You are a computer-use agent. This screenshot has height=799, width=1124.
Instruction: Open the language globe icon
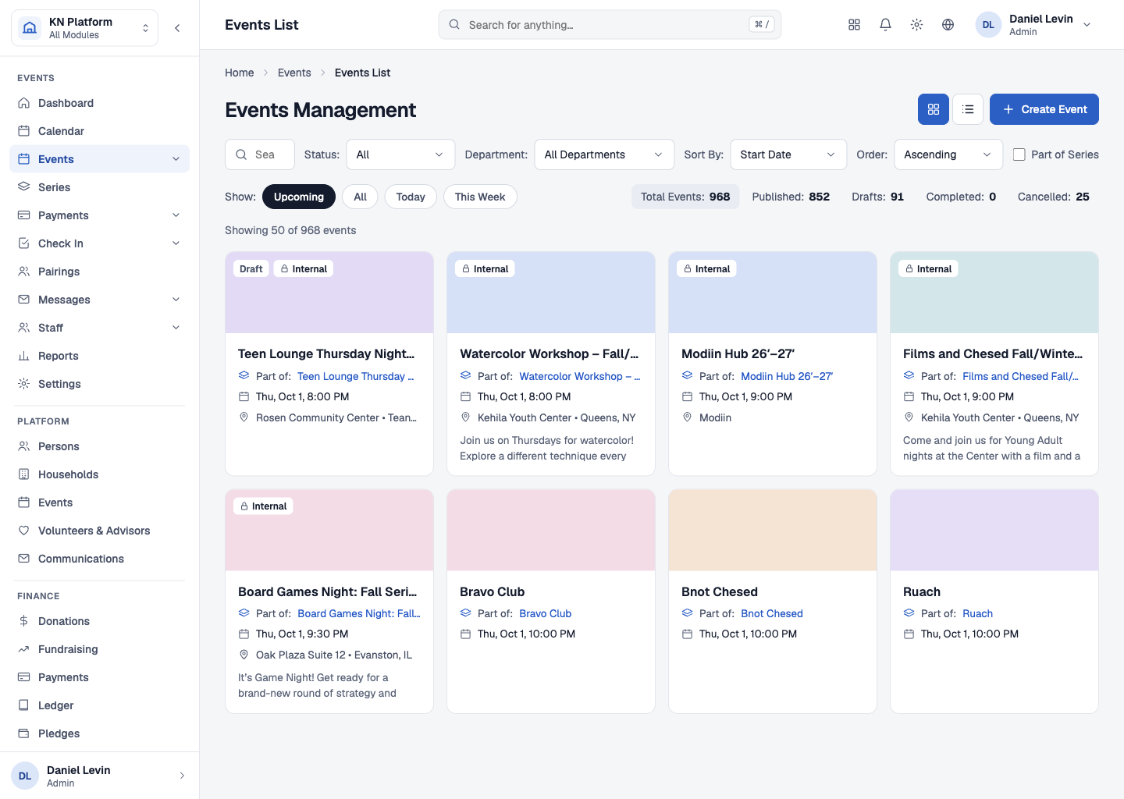click(x=948, y=25)
